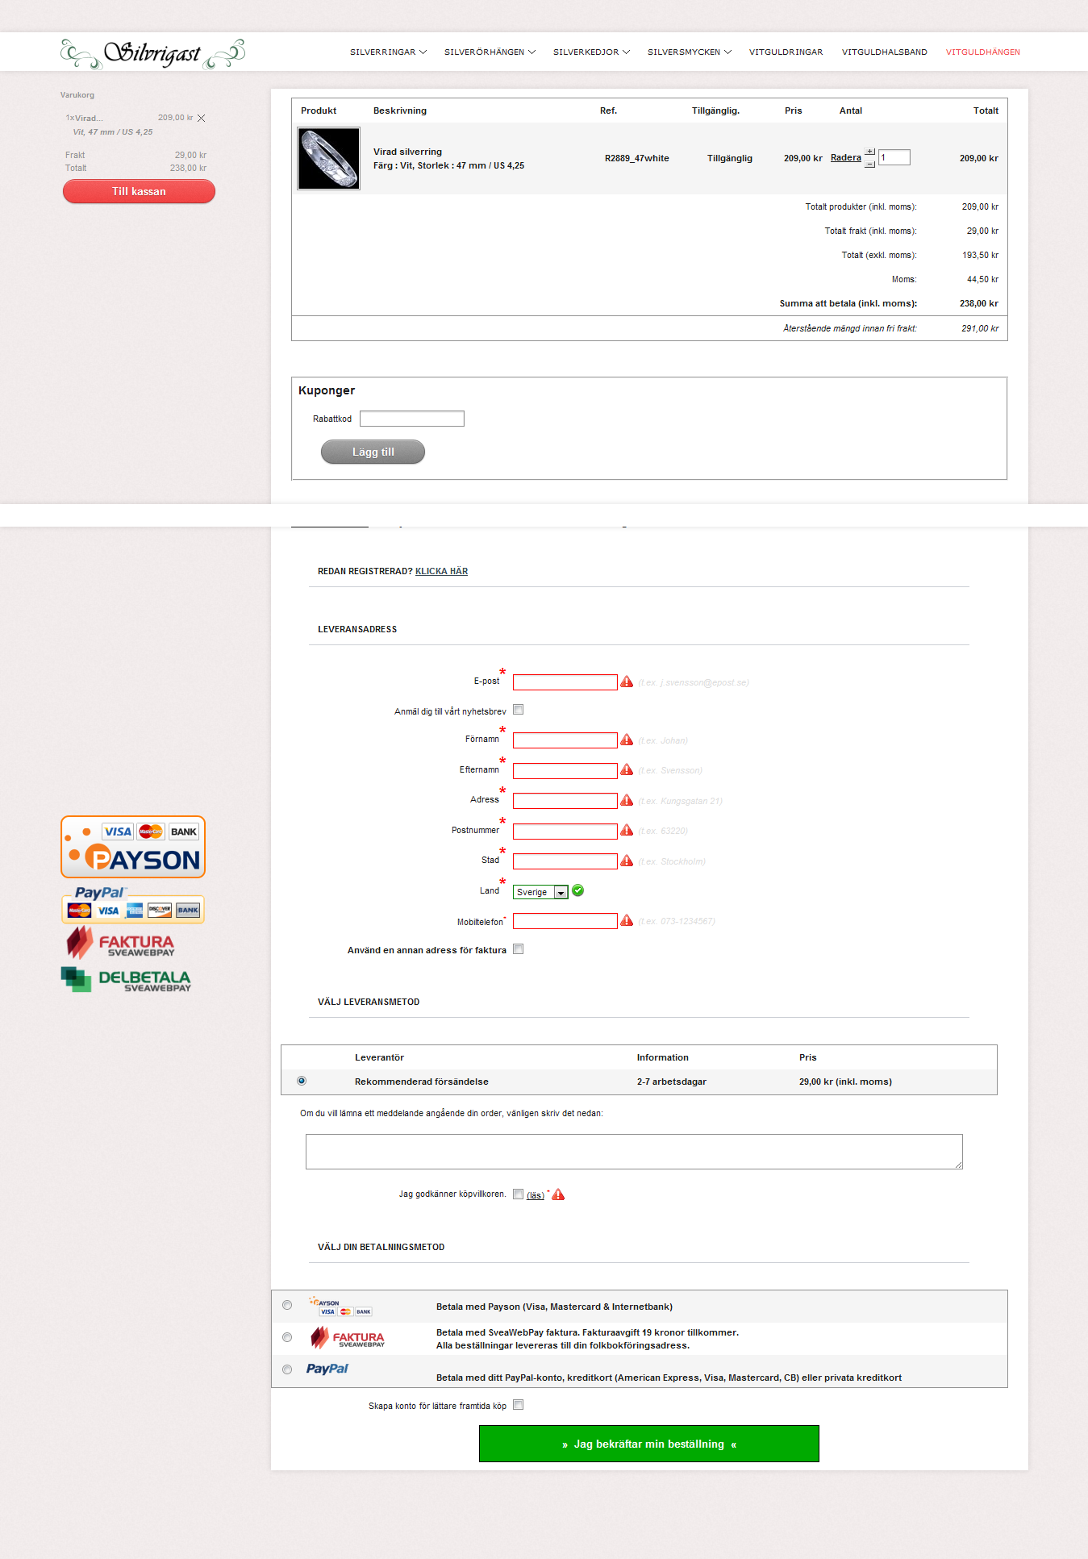Focus the E-post input field

[565, 682]
